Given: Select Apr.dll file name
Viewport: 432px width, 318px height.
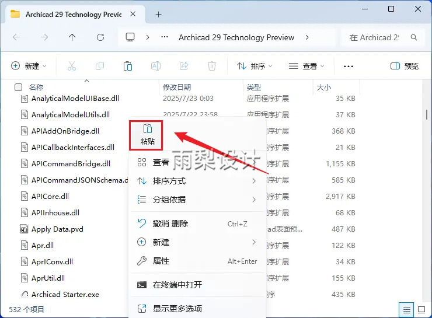Looking at the screenshot, I should (43, 245).
